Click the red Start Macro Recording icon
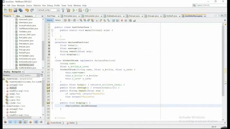Screen dimensions: 230x129 pyautogui.click(x=122, y=20)
